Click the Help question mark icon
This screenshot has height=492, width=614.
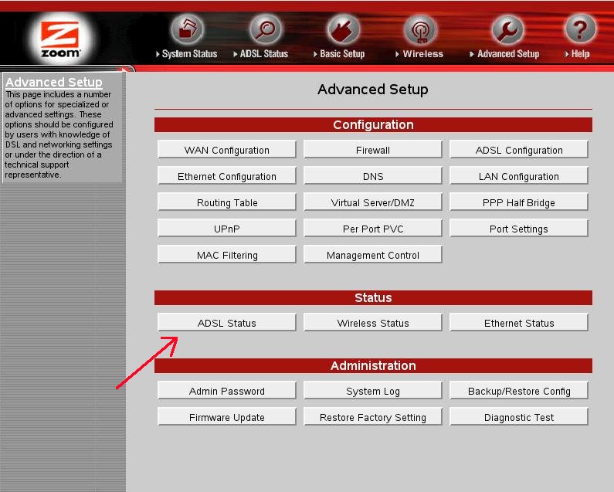coord(580,29)
